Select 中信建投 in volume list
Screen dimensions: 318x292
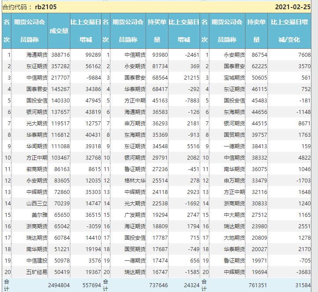pos(37,261)
